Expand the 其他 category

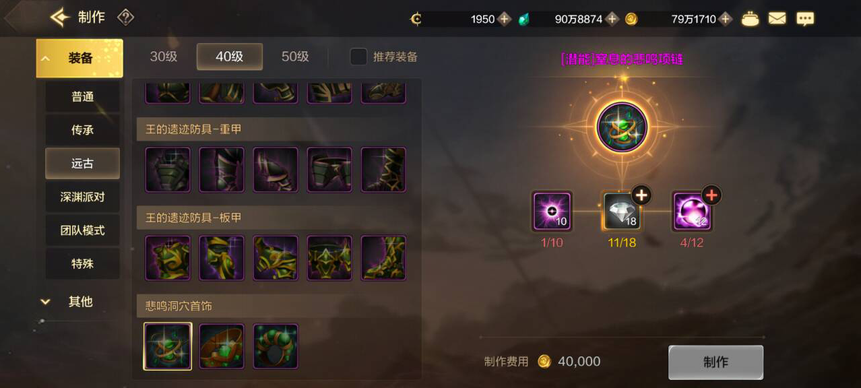point(79,302)
